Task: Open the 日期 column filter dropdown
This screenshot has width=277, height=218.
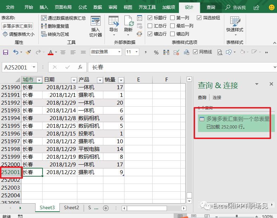Action: (x=74, y=80)
